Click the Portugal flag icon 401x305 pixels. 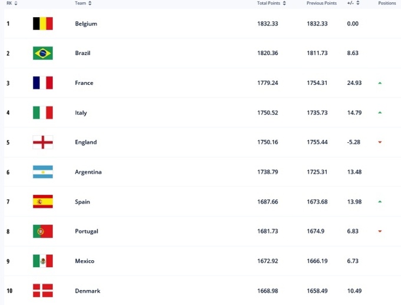click(42, 231)
